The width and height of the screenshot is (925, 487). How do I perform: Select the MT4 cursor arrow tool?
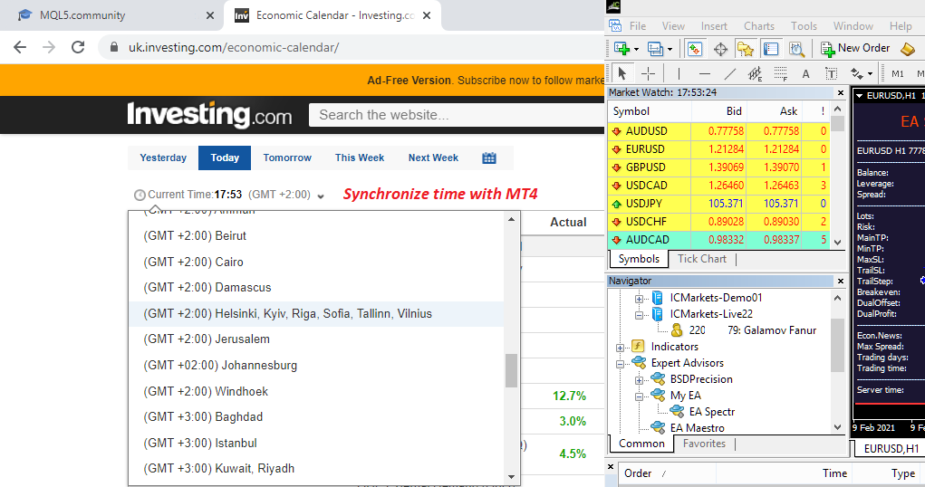[x=621, y=73]
